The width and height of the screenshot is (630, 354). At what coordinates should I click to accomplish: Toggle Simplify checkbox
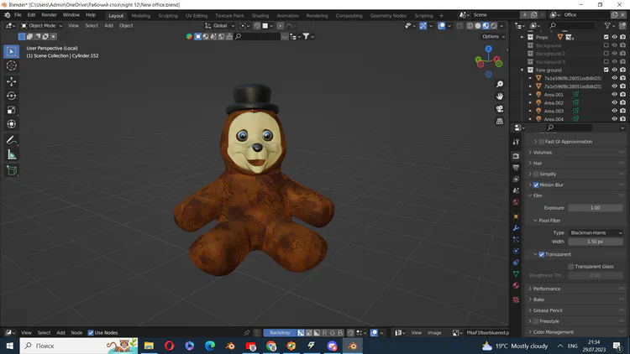tap(536, 174)
